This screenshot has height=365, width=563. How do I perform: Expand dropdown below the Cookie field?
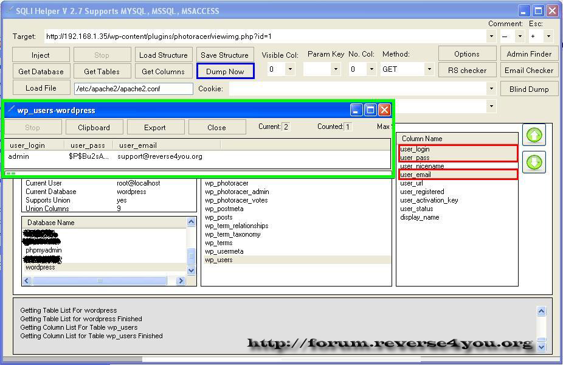[x=491, y=106]
